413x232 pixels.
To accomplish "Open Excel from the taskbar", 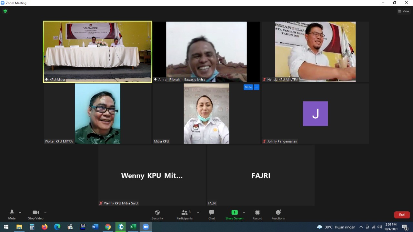I will (133, 227).
